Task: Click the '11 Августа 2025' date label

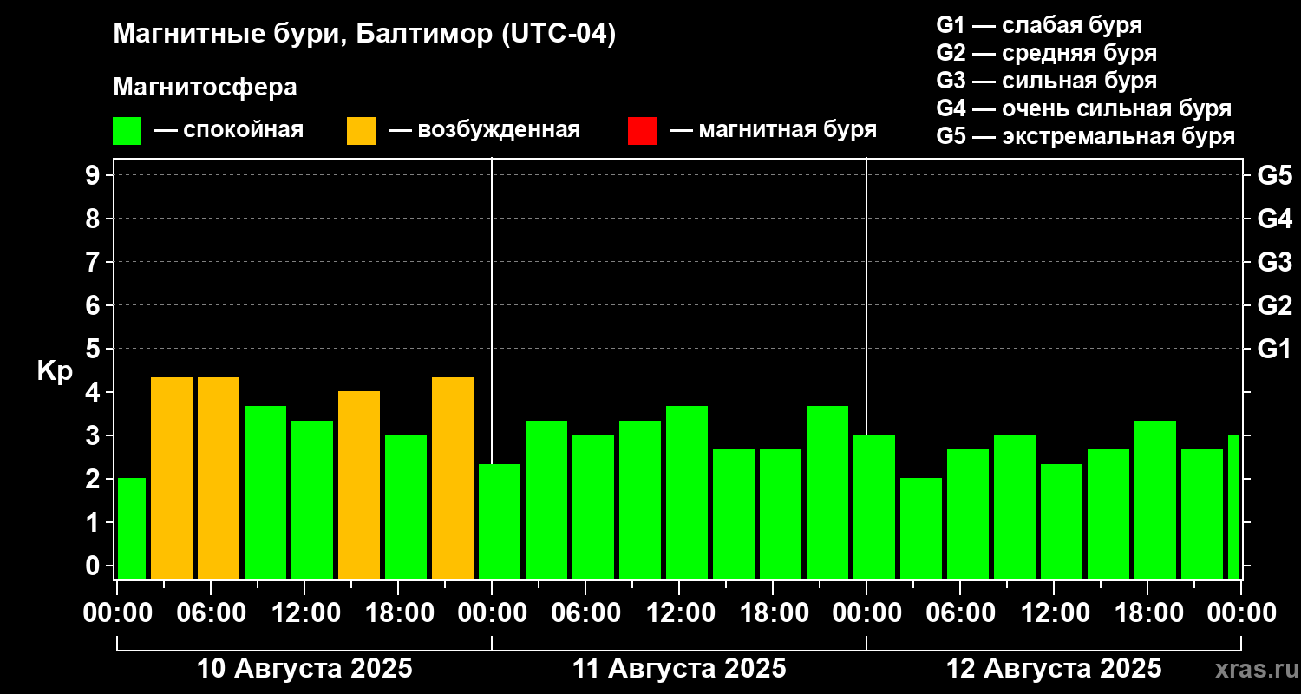Action: [679, 669]
